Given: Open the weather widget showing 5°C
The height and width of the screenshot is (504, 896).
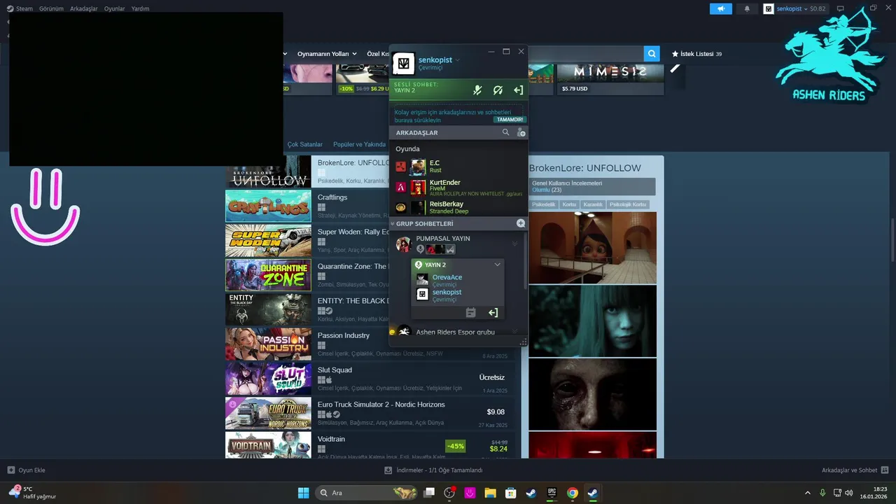Looking at the screenshot, I should pyautogui.click(x=33, y=493).
